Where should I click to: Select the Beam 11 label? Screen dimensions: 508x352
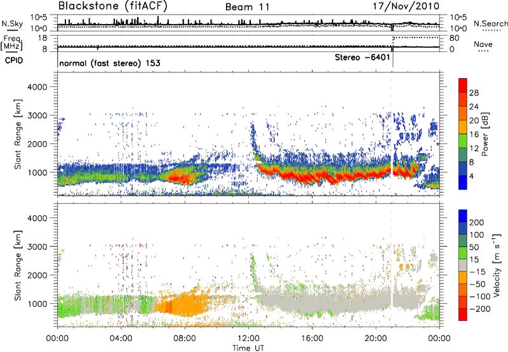[x=247, y=7]
